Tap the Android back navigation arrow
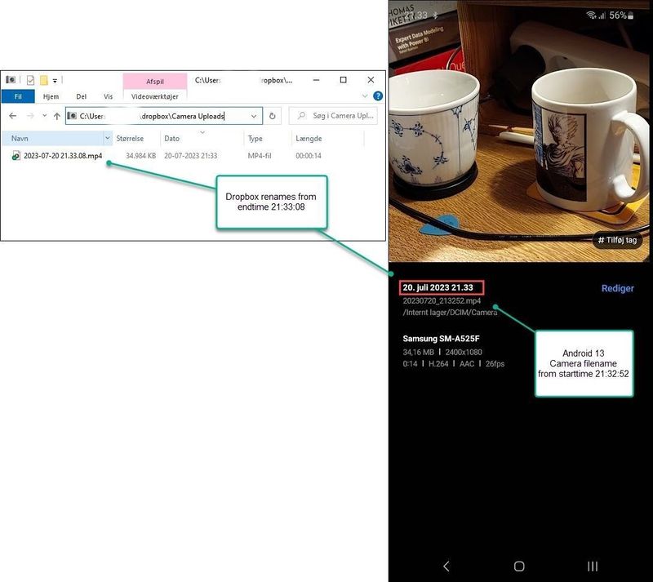The height and width of the screenshot is (582, 653). (446, 566)
